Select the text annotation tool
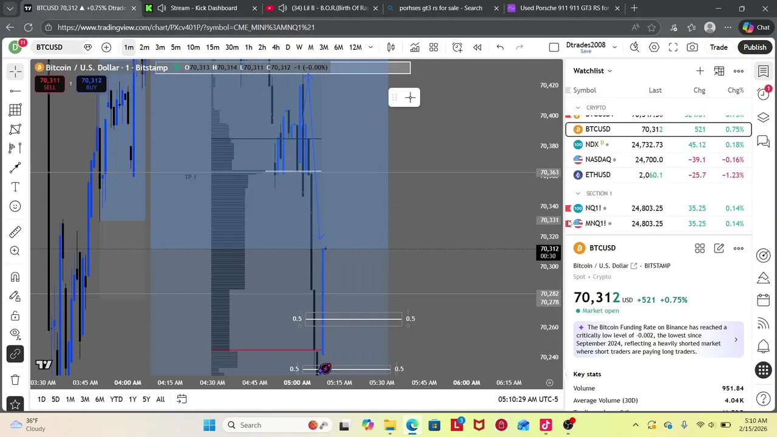The height and width of the screenshot is (437, 777). click(15, 187)
